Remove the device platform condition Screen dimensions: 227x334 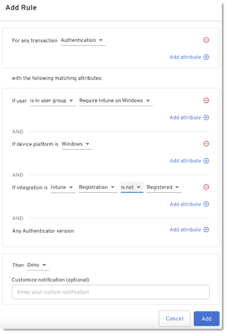[x=206, y=144]
